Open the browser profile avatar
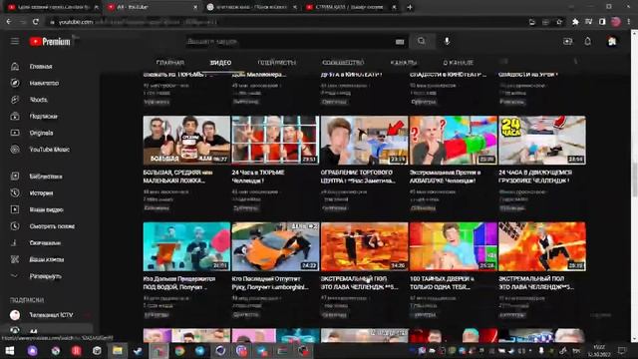 [616, 22]
